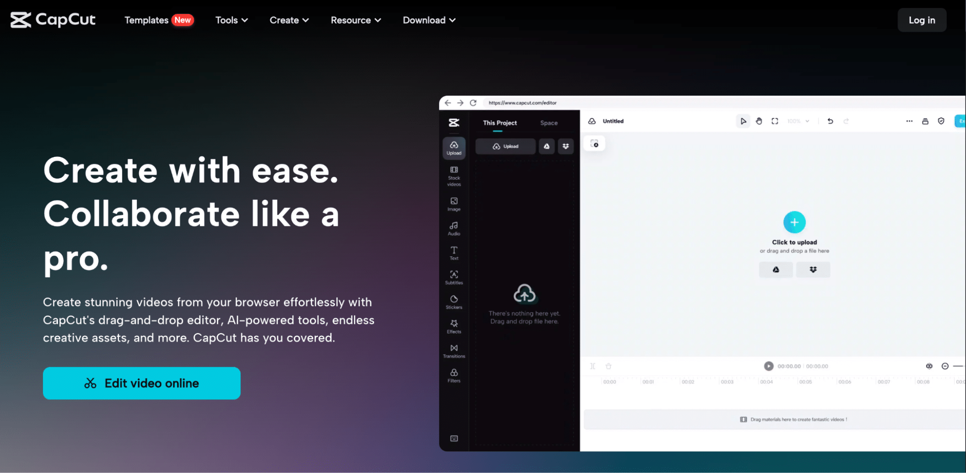Click the undo arrow in the editor toolbar

point(830,121)
